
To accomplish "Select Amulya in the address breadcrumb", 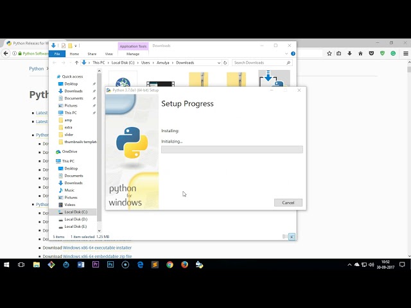I will click(x=162, y=63).
